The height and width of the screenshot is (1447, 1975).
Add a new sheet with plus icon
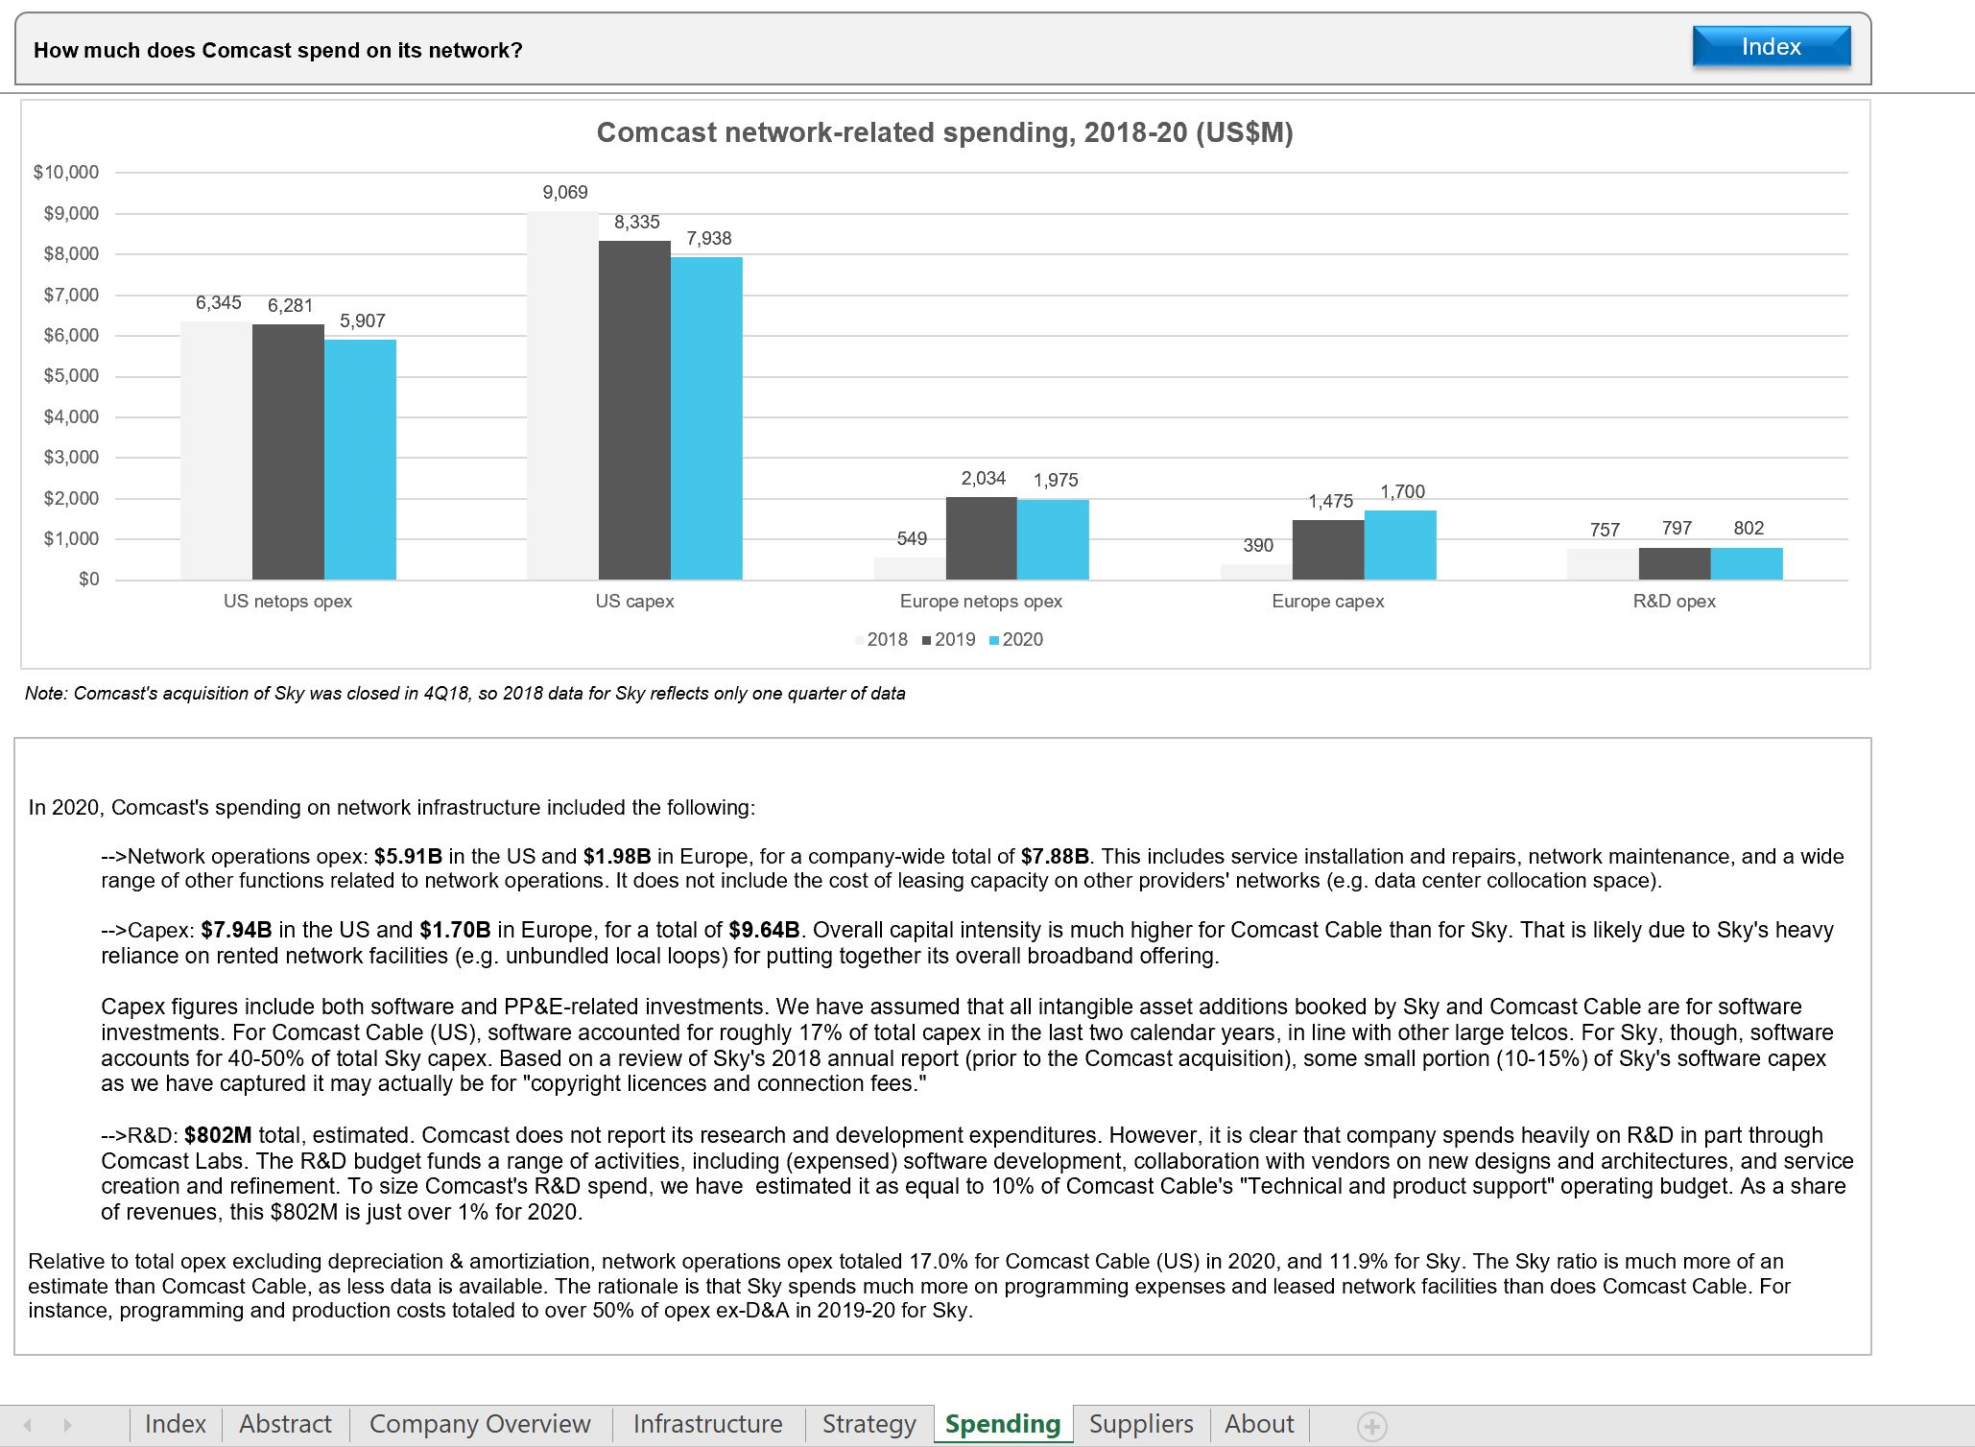[x=1371, y=1426]
